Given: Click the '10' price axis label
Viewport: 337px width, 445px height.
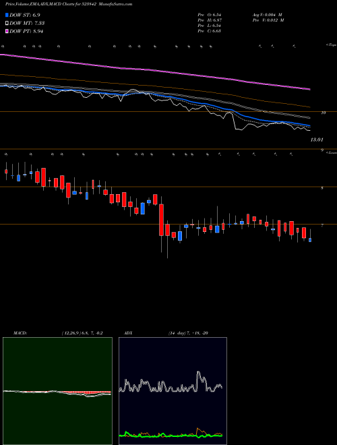Looking at the screenshot, I should 323,113.
